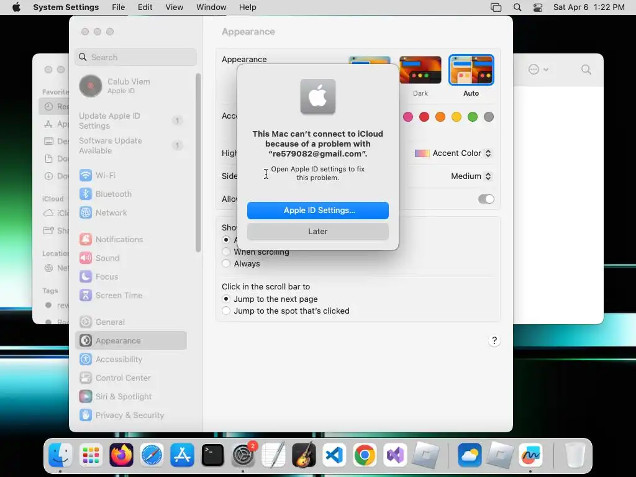
Task: Open Launchpad from the Dock
Action: [x=91, y=455]
